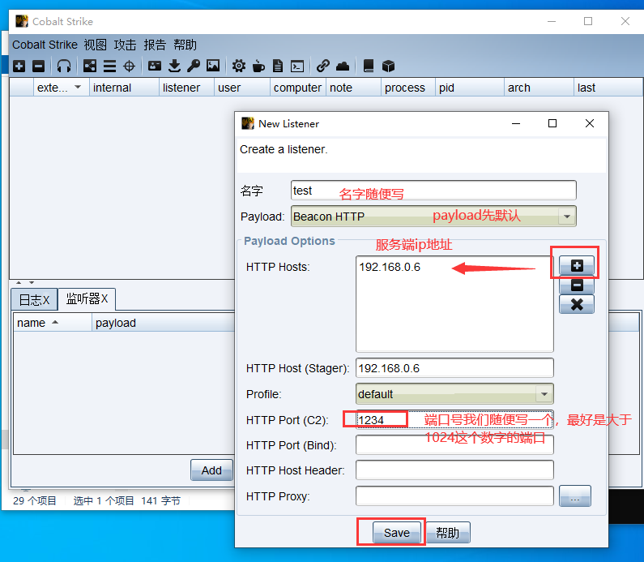This screenshot has width=644, height=562.
Task: Open the external column header dropdown arrow
Action: (x=78, y=88)
